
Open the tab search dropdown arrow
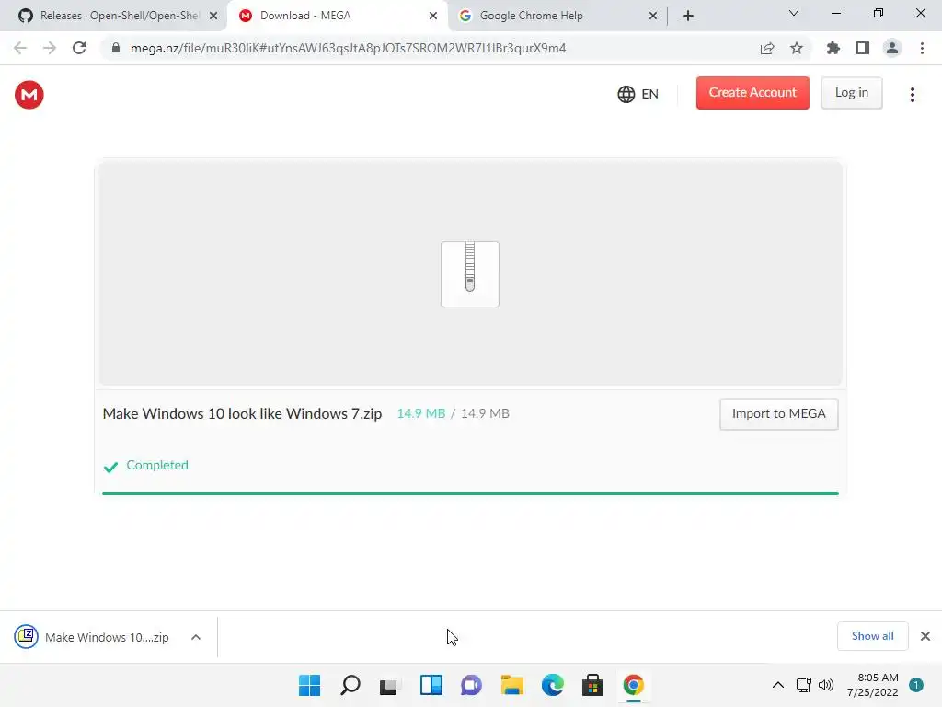click(794, 13)
